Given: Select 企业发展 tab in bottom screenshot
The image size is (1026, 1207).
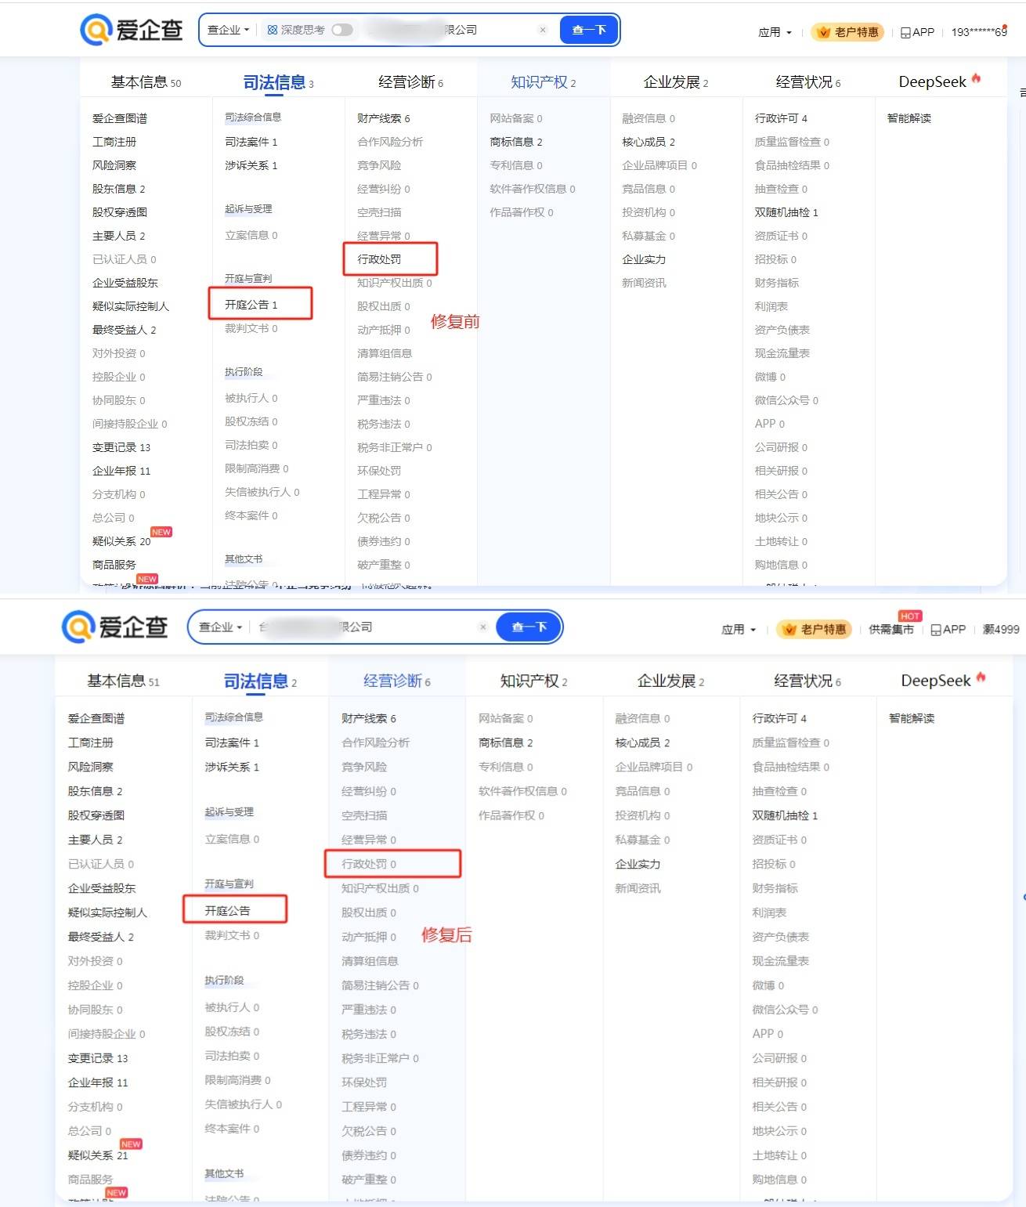Looking at the screenshot, I should pos(670,681).
